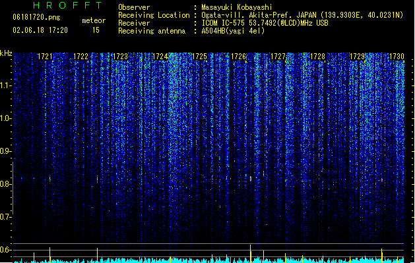Click the Receiver label
415x263 pixels.
[134, 23]
